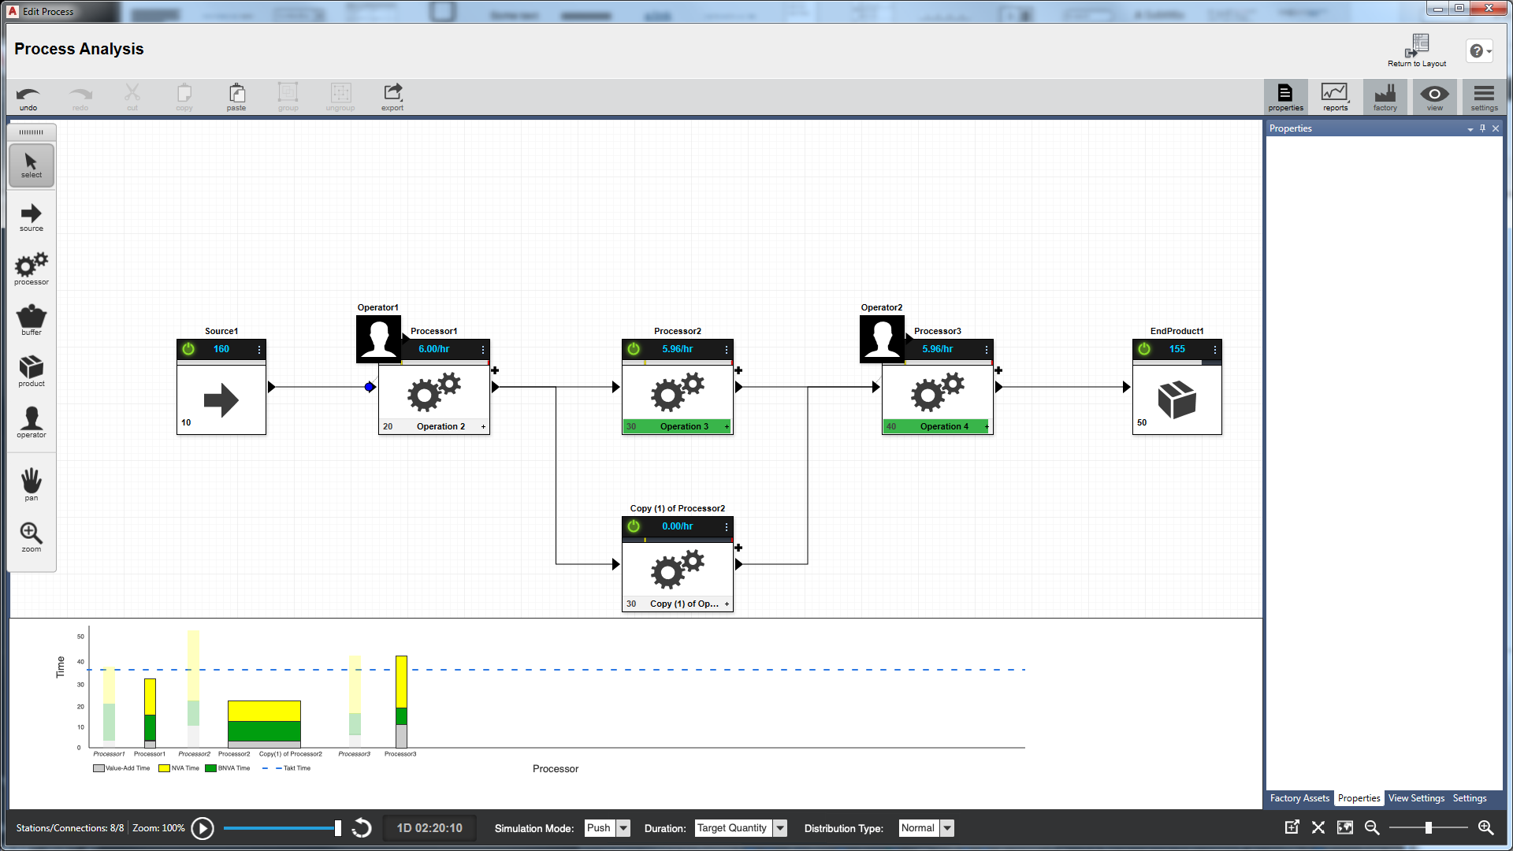
Task: Open the three-dot menu on Source1
Action: coord(259,350)
